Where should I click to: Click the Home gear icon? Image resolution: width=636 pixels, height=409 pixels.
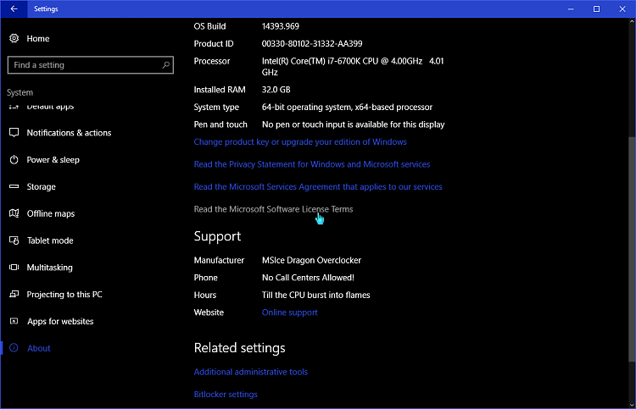(14, 38)
